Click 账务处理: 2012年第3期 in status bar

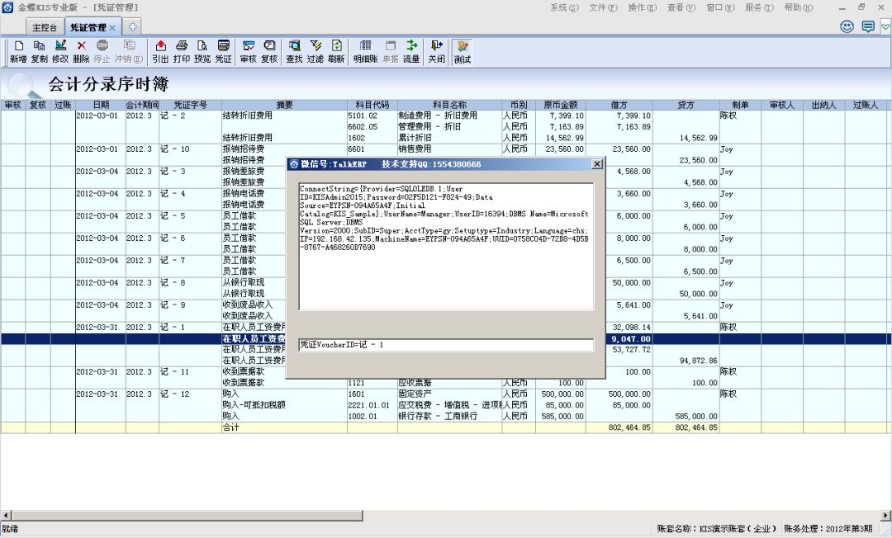(x=828, y=528)
